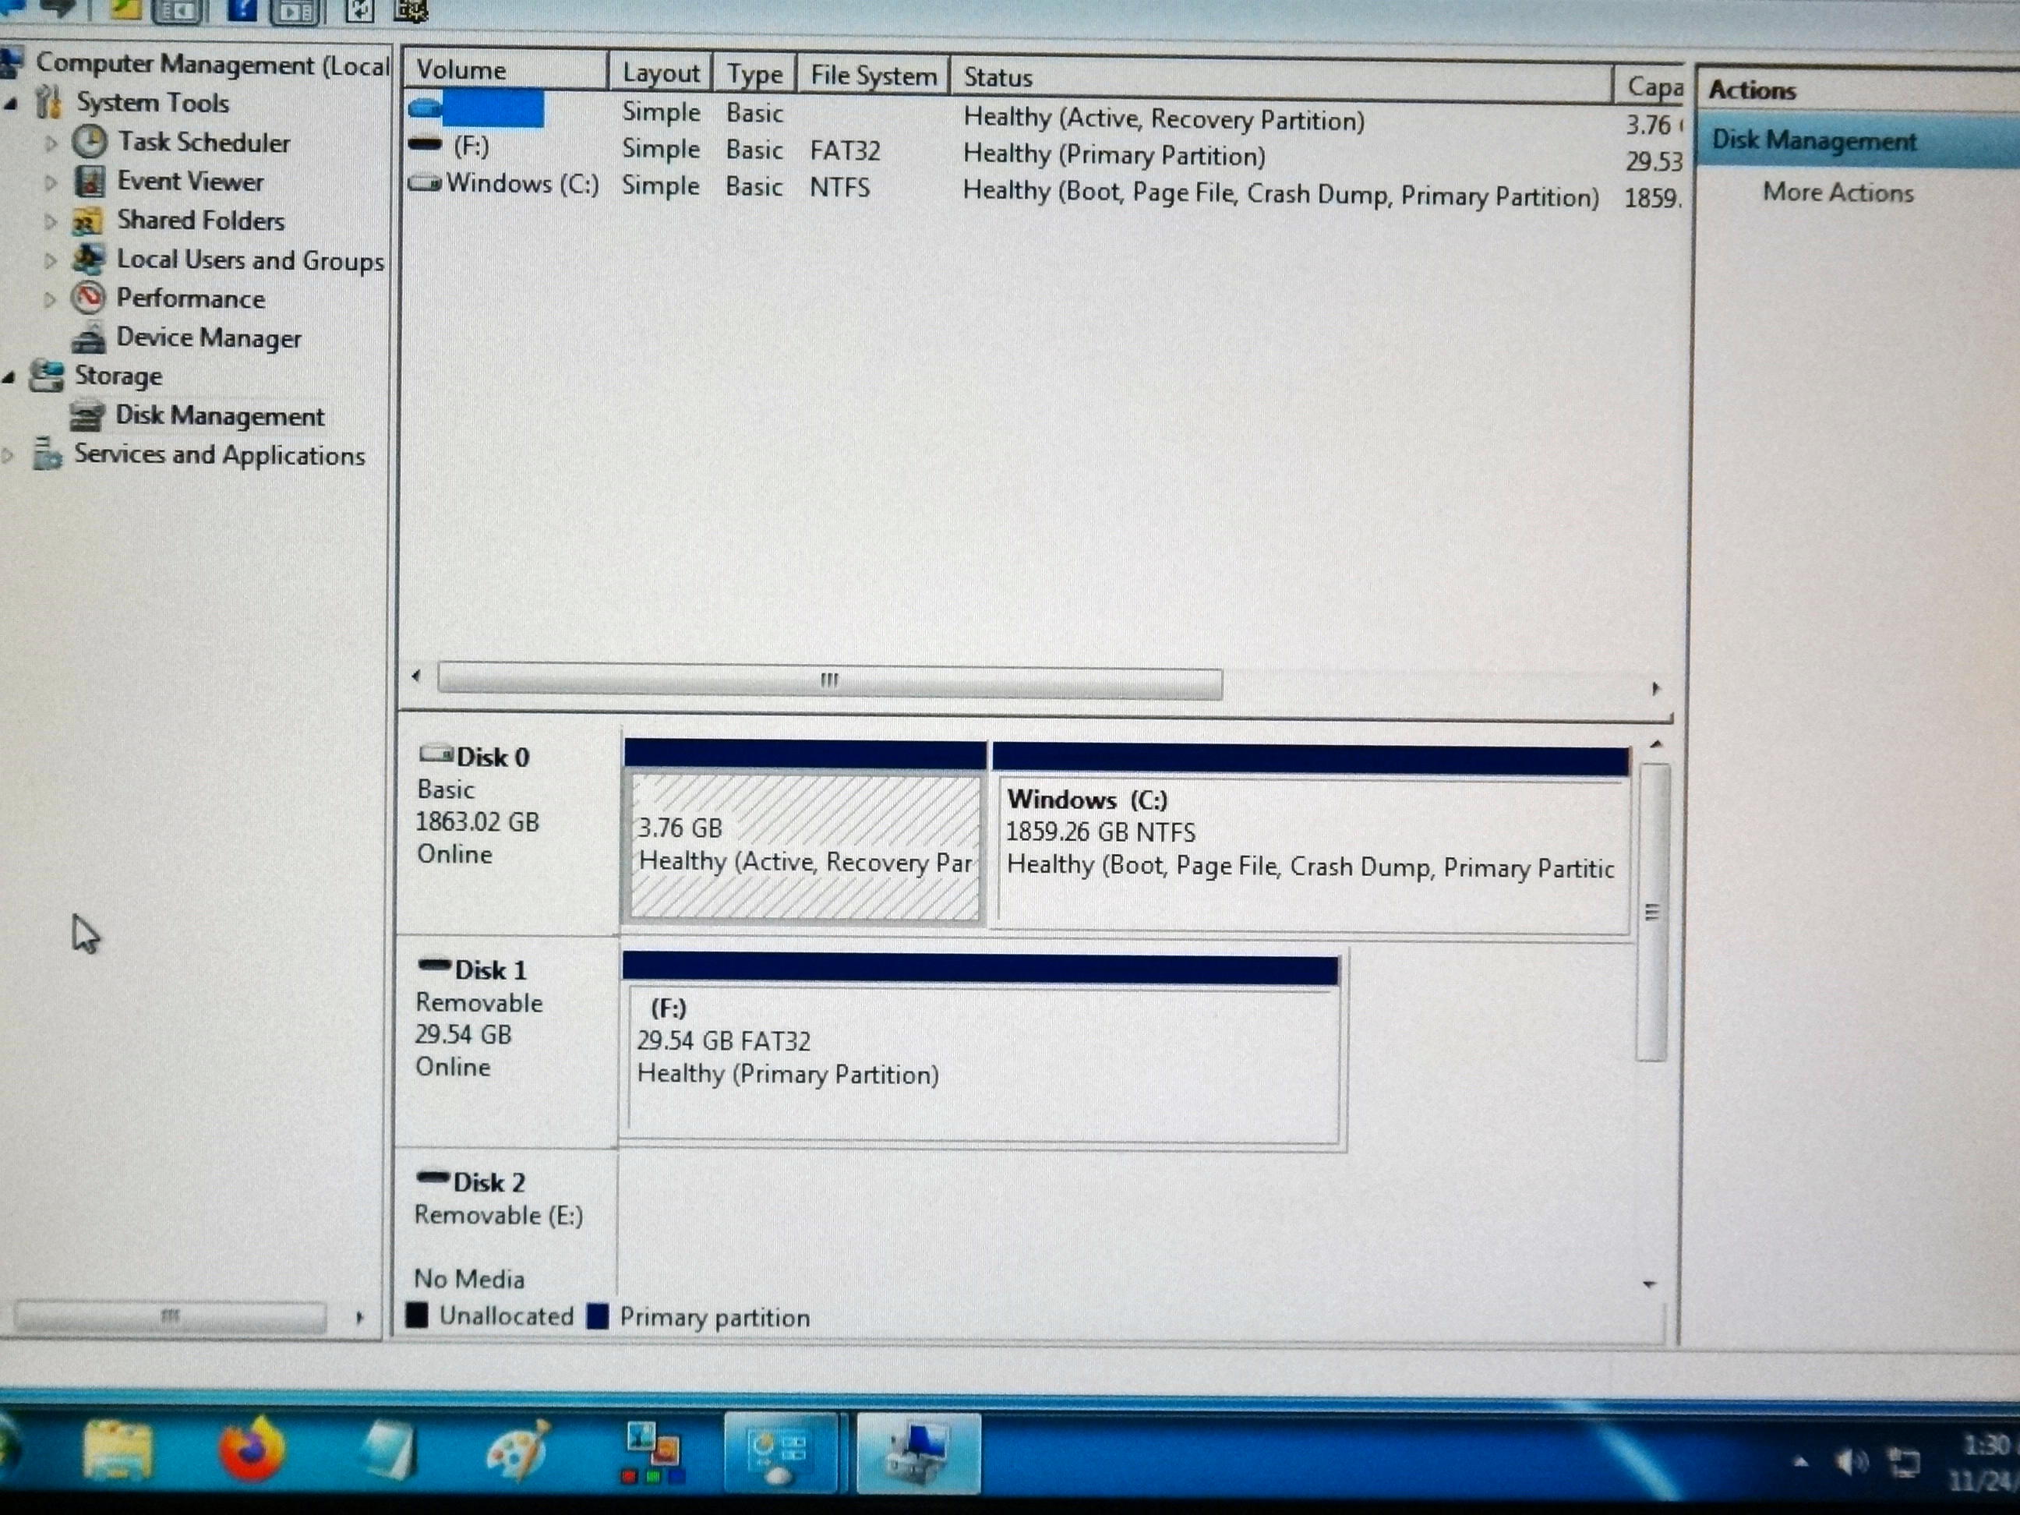Toggle the Show/Hide Action Pane toolbar icon
This screenshot has height=1515, width=2020.
click(295, 11)
